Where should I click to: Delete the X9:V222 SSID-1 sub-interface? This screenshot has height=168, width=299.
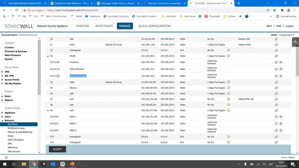tap(281, 117)
